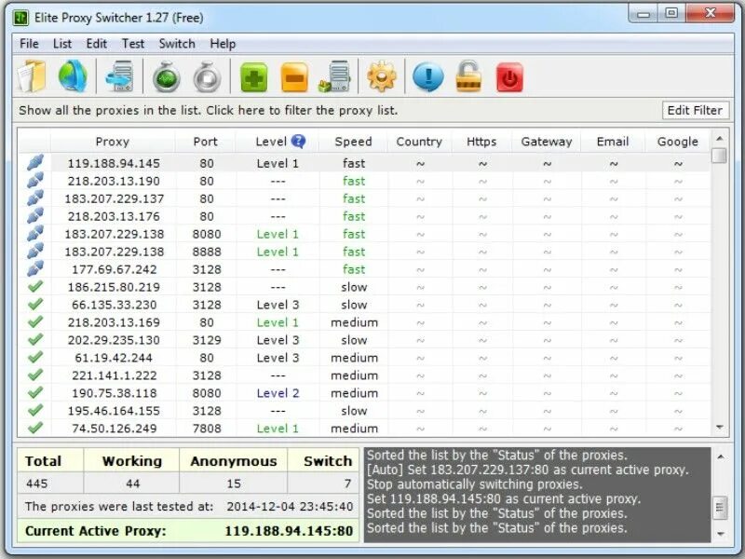Click log panel scrollbar down arrow
The height and width of the screenshot is (559, 745).
720,534
